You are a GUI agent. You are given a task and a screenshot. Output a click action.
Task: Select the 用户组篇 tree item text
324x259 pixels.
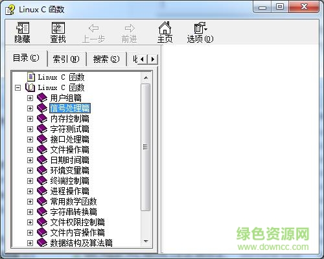(x=65, y=98)
